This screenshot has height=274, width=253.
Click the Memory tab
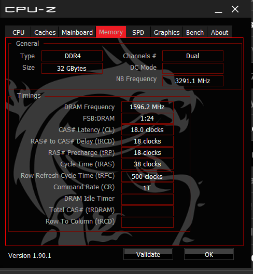(x=111, y=32)
